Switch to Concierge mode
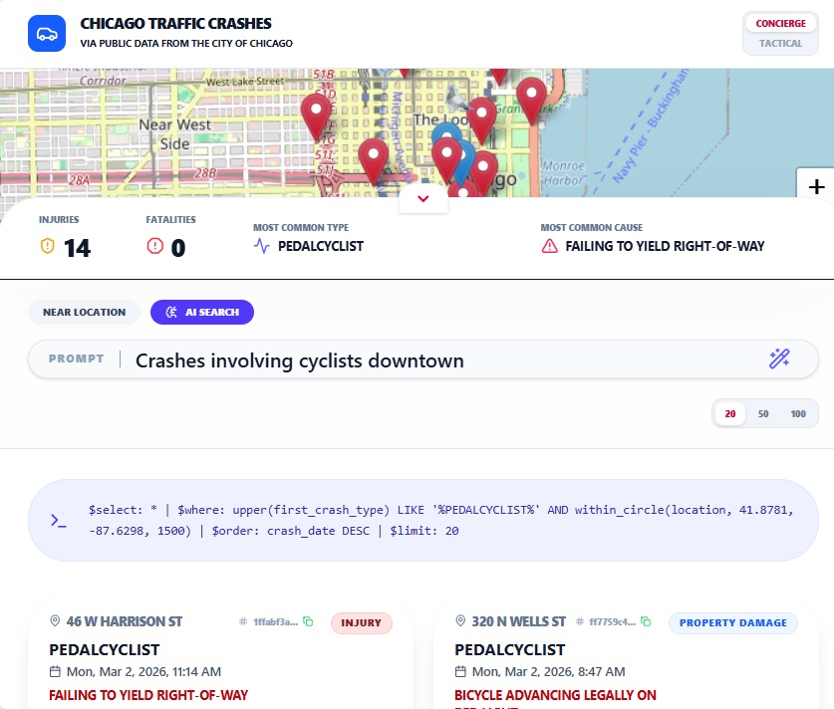Image resolution: width=834 pixels, height=709 pixels. point(780,24)
